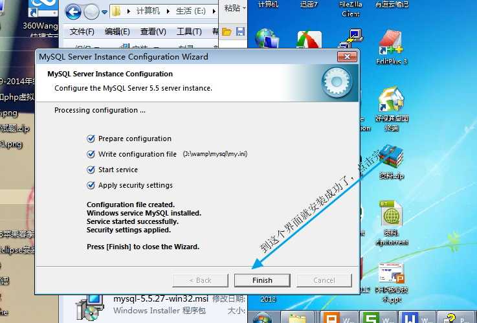This screenshot has width=477, height=323.
Task: Open the 文件(F) menu in Explorer
Action: click(x=82, y=31)
